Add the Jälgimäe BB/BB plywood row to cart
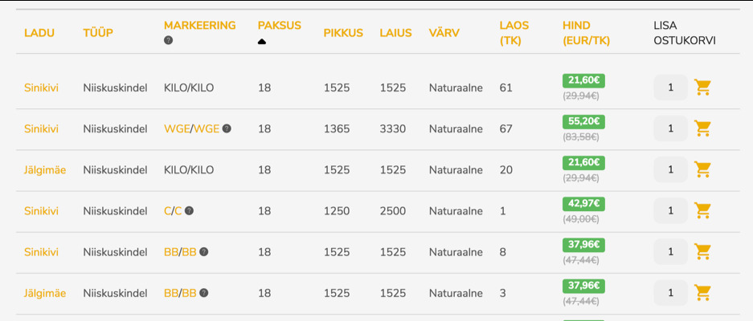The width and height of the screenshot is (753, 321). tap(702, 293)
